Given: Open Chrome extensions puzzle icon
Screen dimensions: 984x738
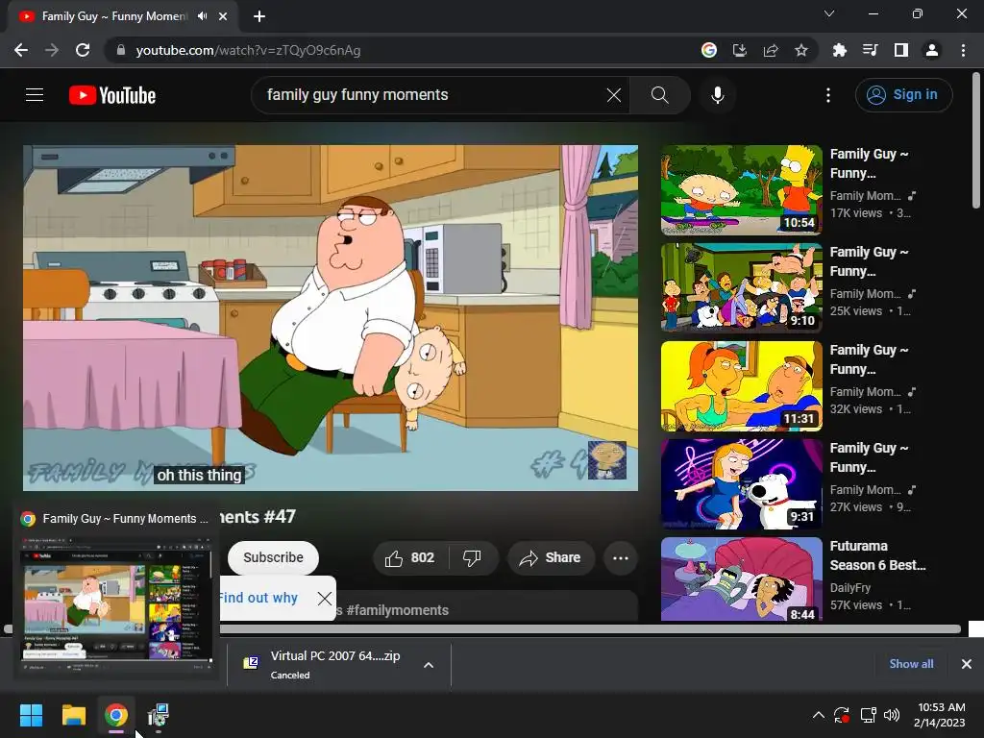Looking at the screenshot, I should tap(840, 50).
